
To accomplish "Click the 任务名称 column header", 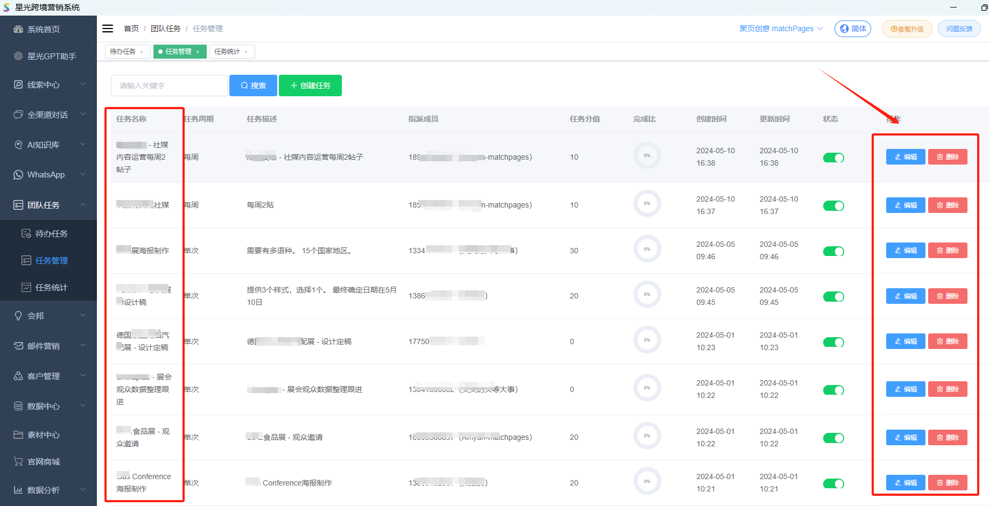I will coord(131,119).
